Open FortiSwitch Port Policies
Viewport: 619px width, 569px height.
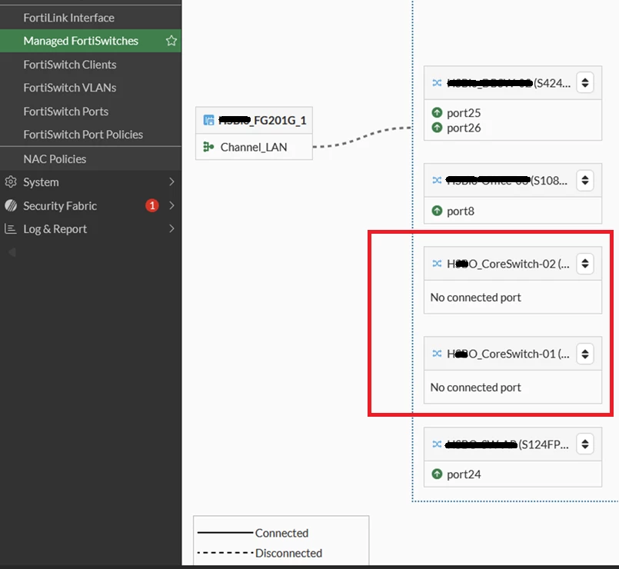83,135
